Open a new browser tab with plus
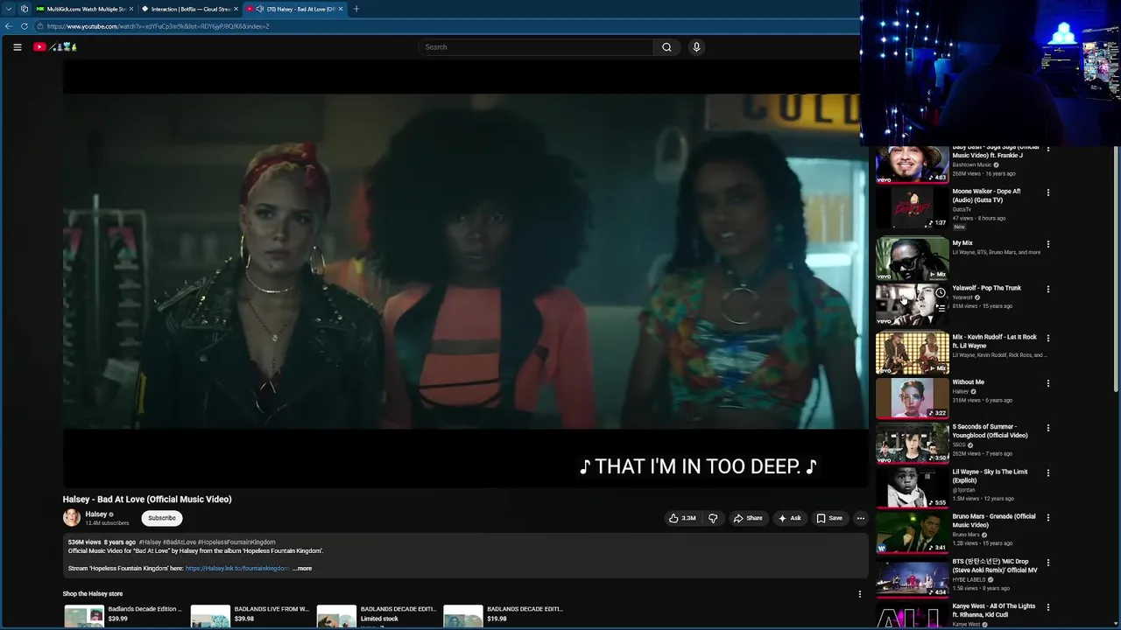The image size is (1121, 630). pyautogui.click(x=356, y=9)
